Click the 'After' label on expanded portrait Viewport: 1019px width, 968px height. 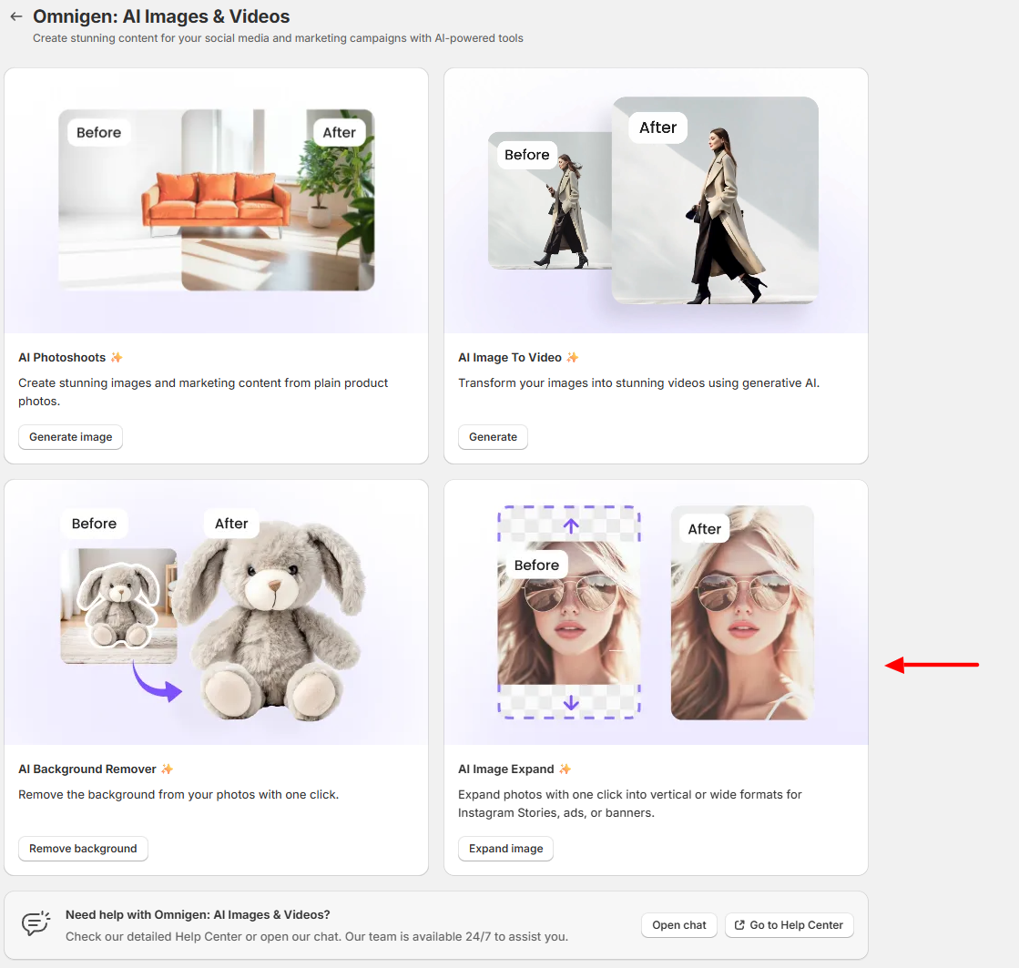pos(705,529)
